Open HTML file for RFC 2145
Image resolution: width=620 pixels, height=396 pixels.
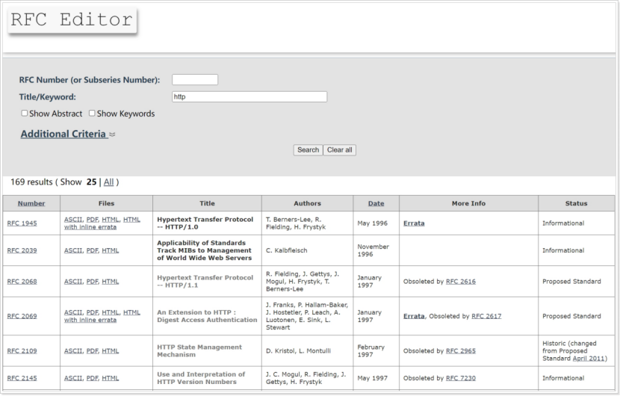click(111, 378)
